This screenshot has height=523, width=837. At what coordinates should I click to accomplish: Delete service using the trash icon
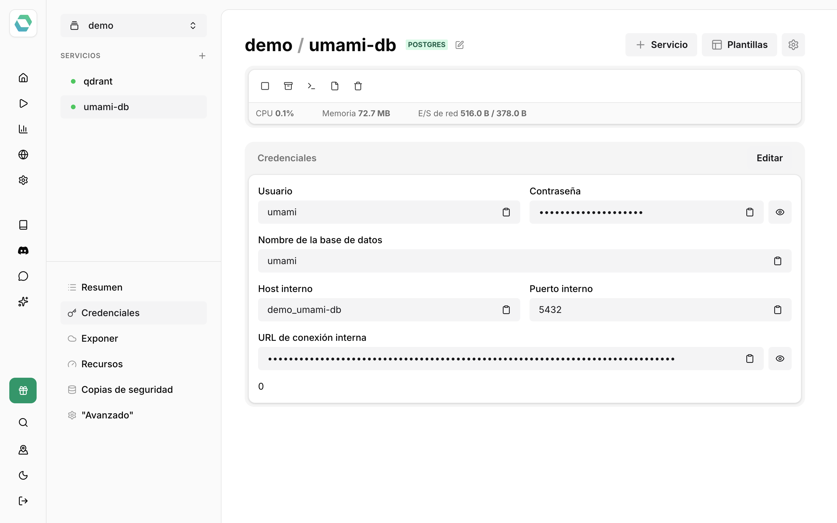[x=358, y=86]
